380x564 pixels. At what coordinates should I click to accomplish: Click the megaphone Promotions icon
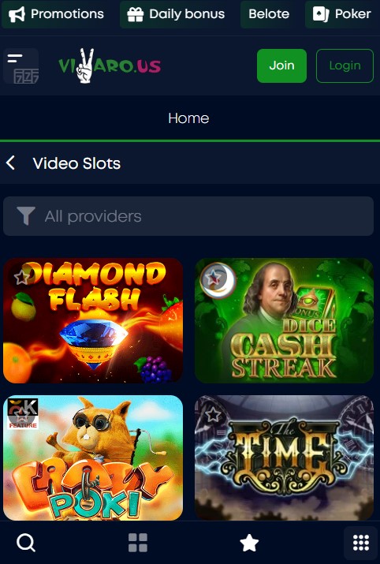click(x=17, y=14)
